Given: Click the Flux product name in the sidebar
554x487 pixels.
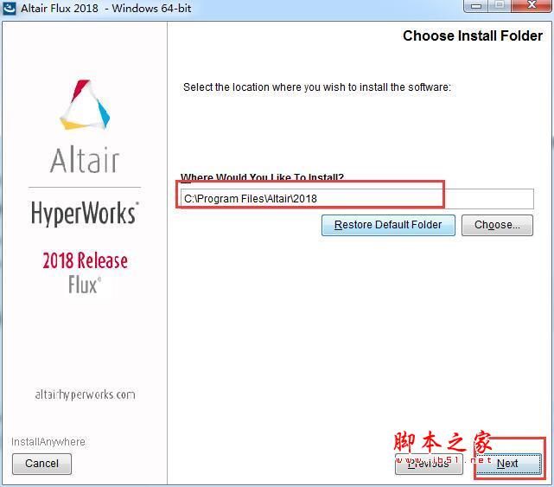Looking at the screenshot, I should (x=85, y=285).
